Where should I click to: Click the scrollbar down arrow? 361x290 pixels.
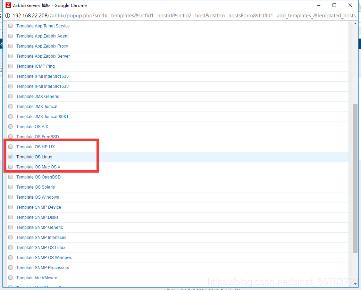355,284
